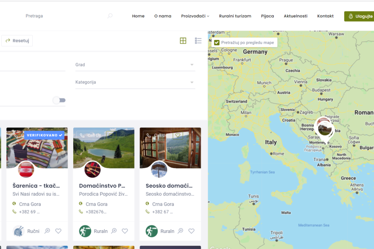Screen dimensions: 374x249
Task: Open Aktuelnosti page
Action: point(295,16)
